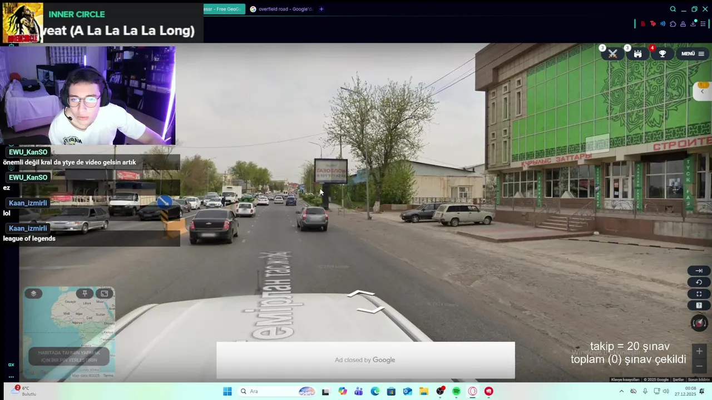Click the microphone system tray icon

click(645, 392)
